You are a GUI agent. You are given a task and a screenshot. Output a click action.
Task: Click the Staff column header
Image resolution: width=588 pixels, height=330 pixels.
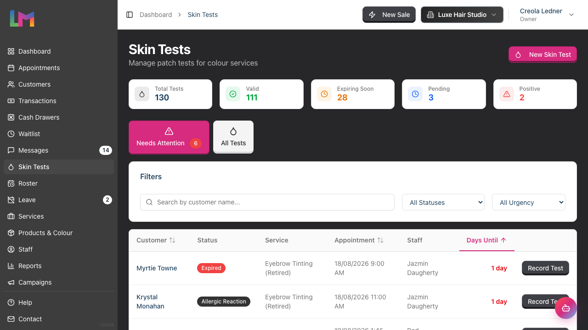pyautogui.click(x=414, y=240)
